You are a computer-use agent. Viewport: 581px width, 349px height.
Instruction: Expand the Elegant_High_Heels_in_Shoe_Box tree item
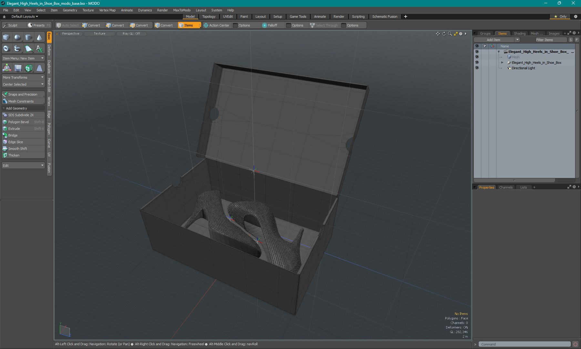pos(502,62)
